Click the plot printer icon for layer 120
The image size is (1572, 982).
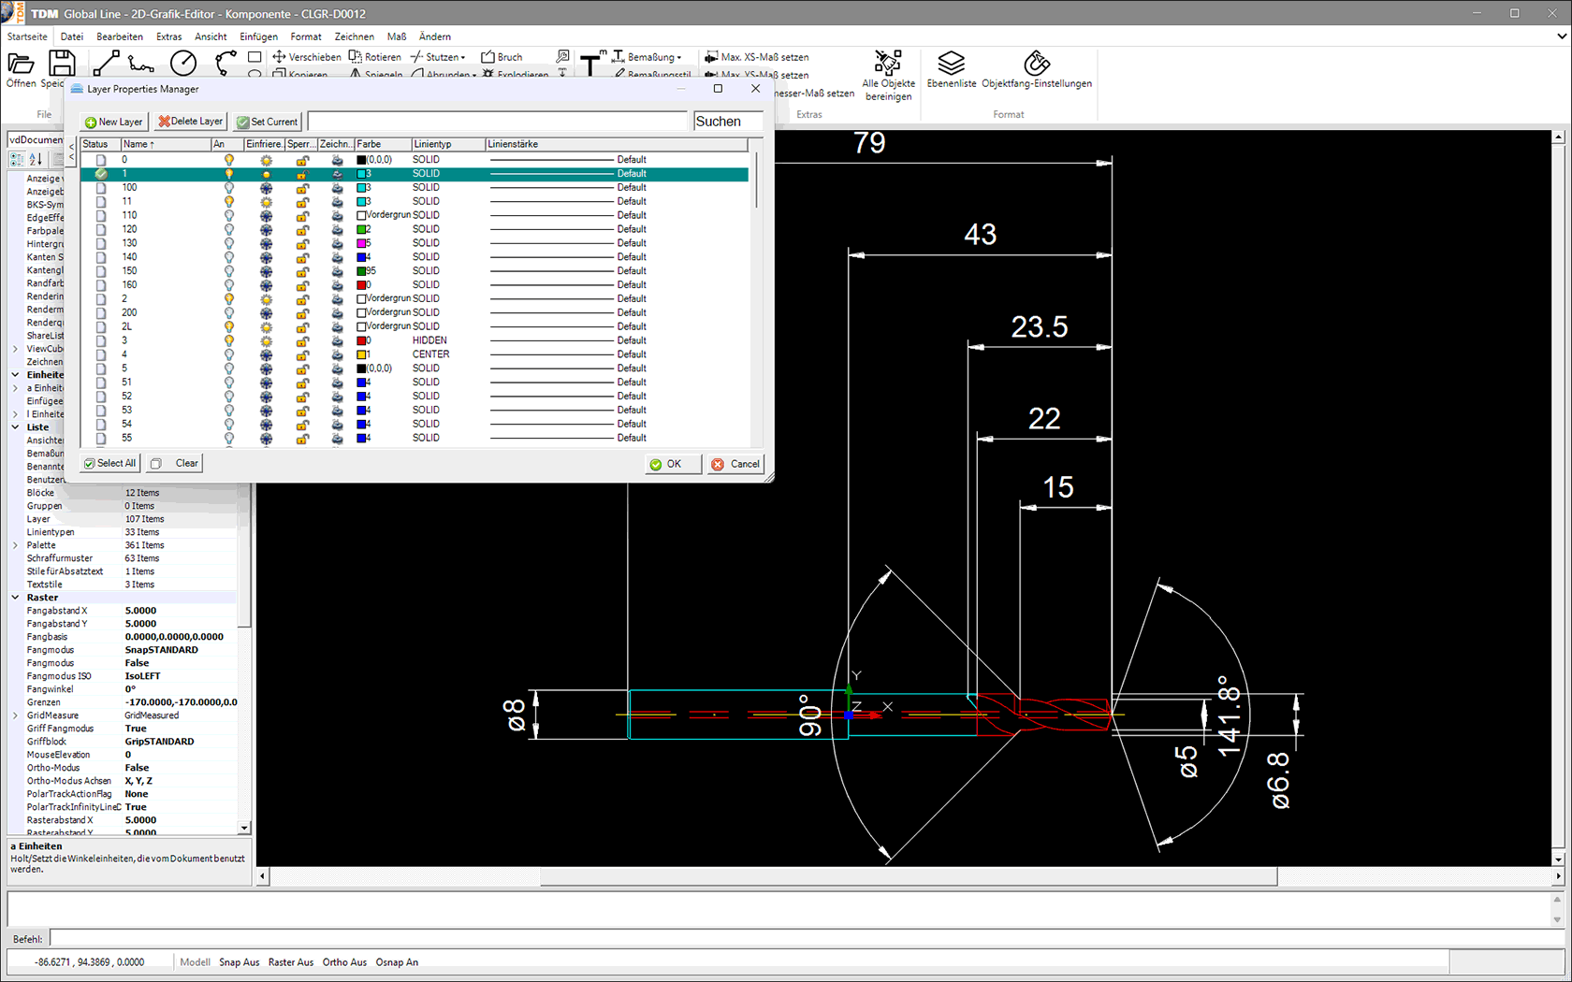coord(337,229)
